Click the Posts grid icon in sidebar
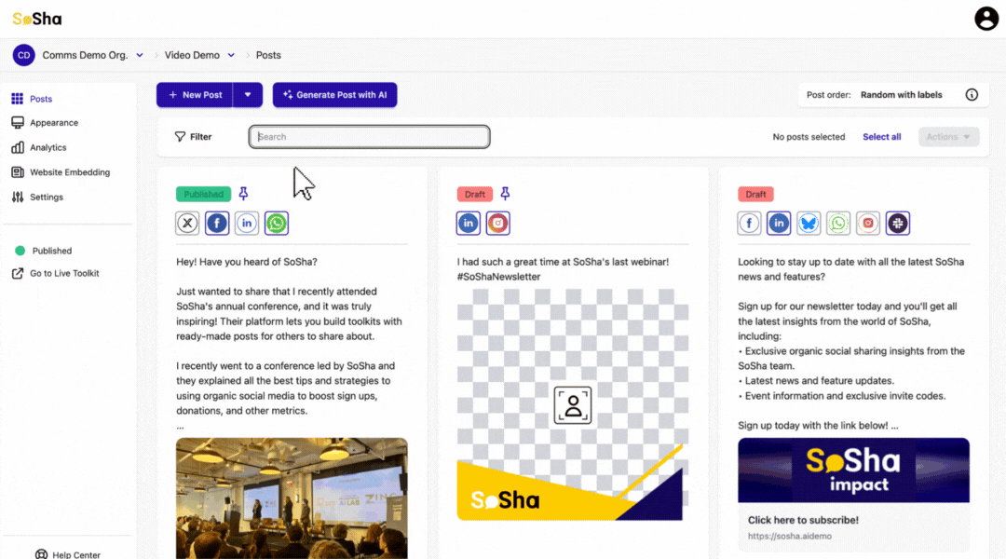This screenshot has height=559, width=1006. 18,99
